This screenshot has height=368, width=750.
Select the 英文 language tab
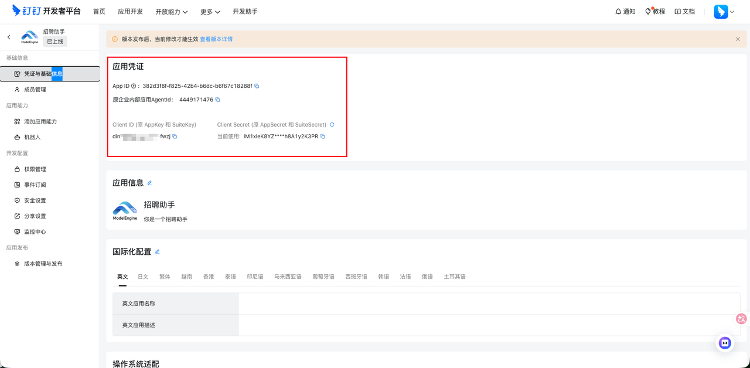[122, 277]
